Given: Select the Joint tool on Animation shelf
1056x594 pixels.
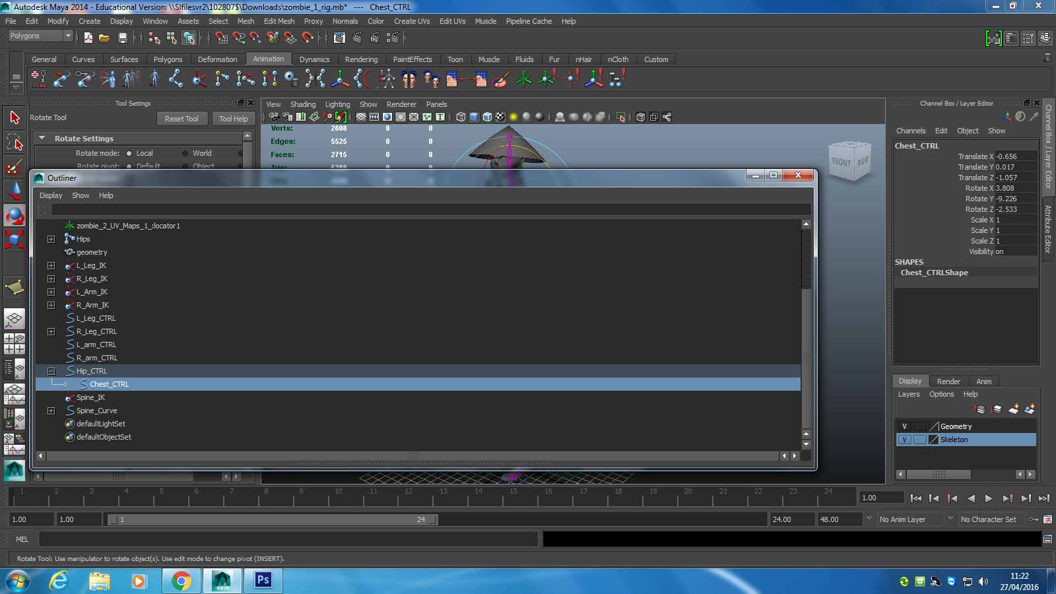Looking at the screenshot, I should coord(175,79).
